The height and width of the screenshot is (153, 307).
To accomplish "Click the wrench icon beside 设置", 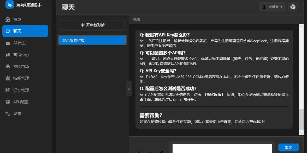I will coord(8,113).
